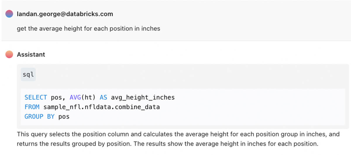Click the user avatar beside landan.george
Screen dimensions: 351x155
[x=9, y=14]
